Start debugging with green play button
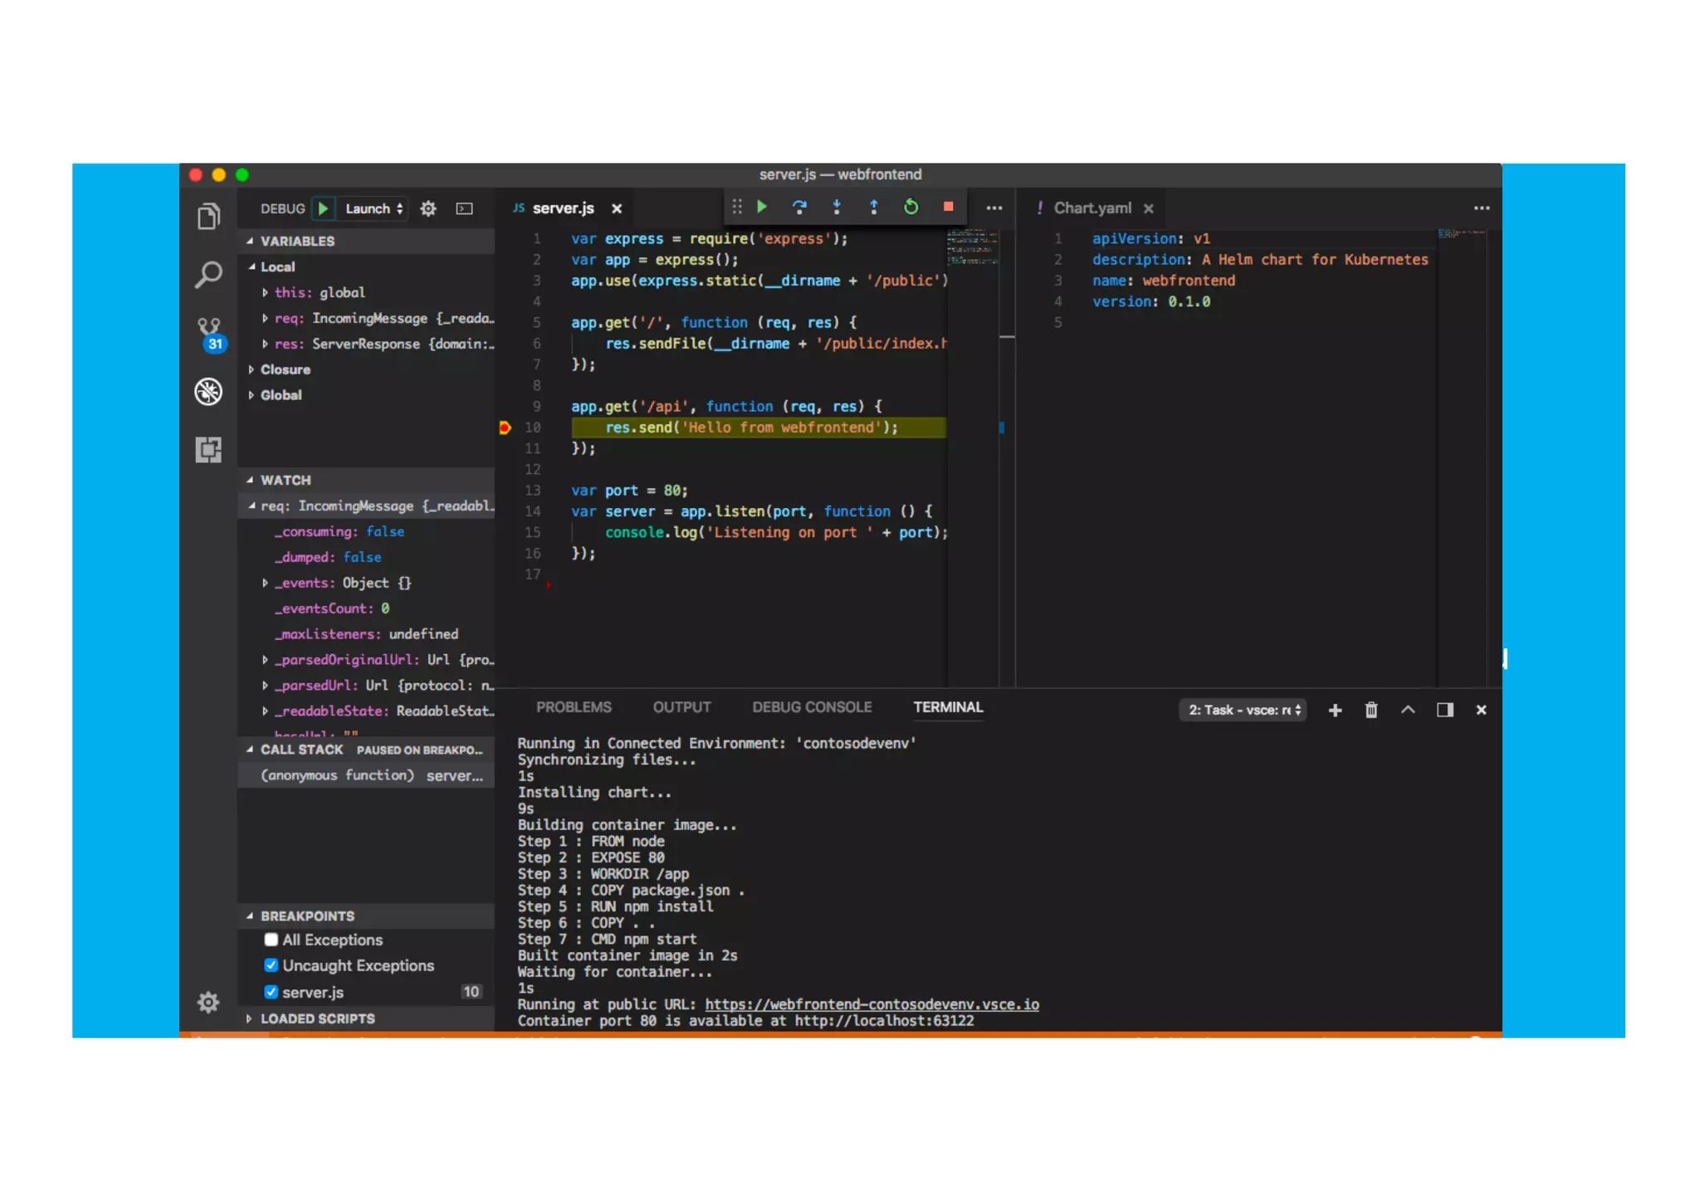 pyautogui.click(x=323, y=208)
